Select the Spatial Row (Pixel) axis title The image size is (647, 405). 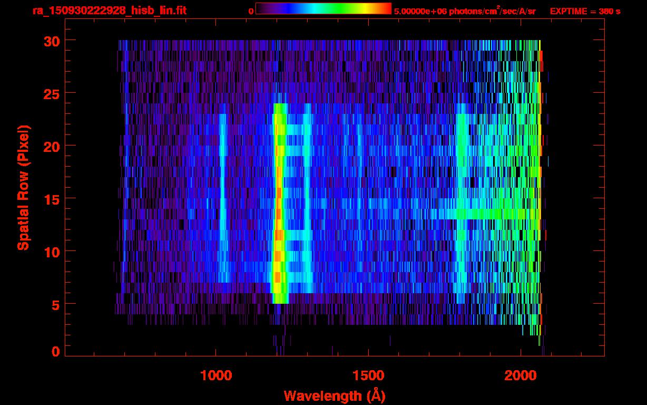click(23, 187)
